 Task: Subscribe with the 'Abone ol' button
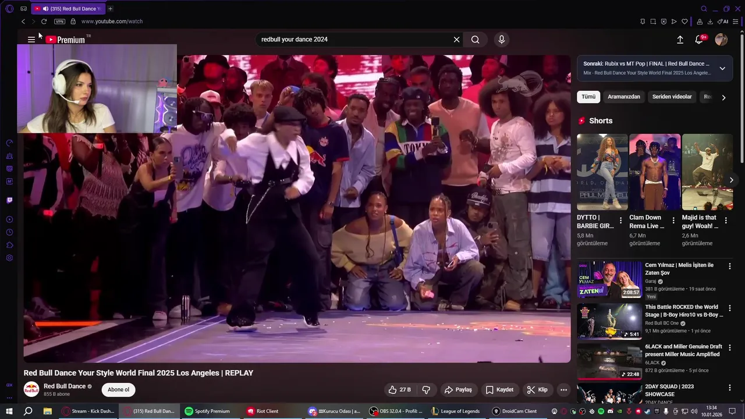click(x=118, y=390)
